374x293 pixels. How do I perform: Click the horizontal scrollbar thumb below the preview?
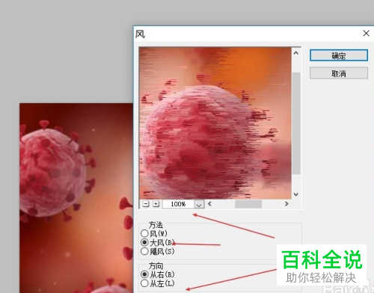248,204
